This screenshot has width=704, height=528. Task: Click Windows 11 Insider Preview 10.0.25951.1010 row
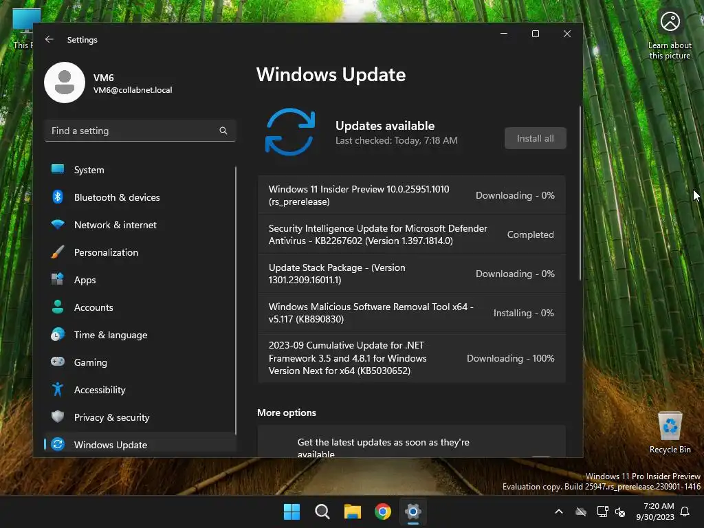[412, 195]
